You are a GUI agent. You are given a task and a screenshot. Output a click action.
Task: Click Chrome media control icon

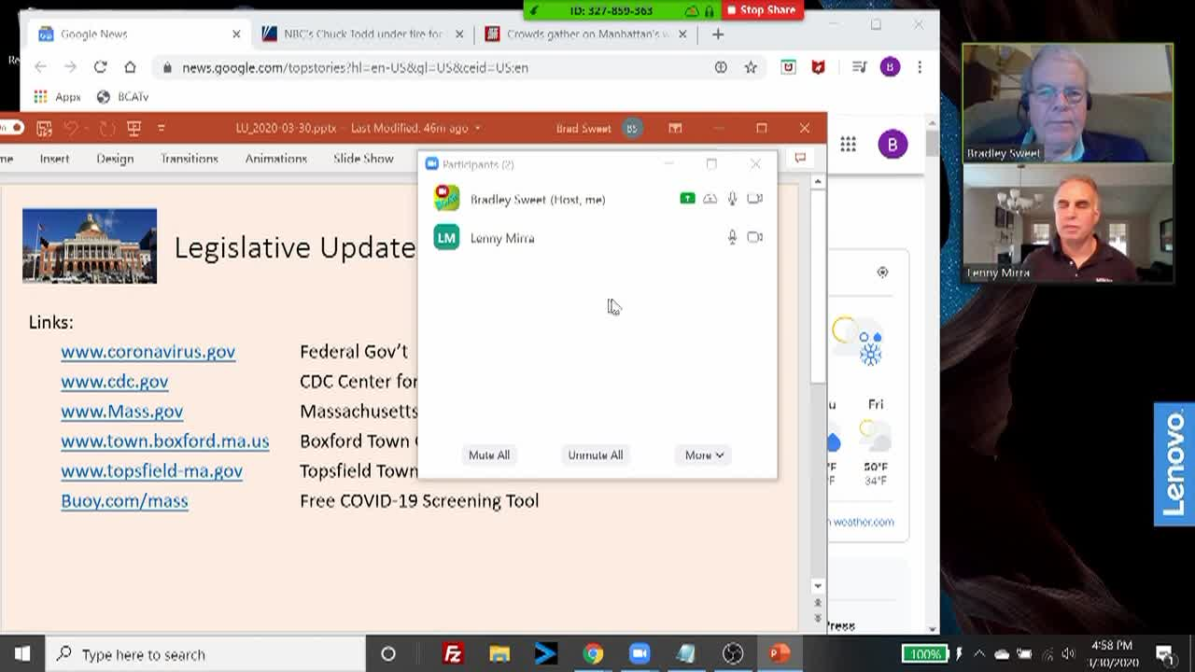(x=859, y=67)
